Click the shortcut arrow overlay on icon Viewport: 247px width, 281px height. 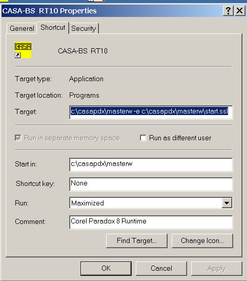coord(18,55)
